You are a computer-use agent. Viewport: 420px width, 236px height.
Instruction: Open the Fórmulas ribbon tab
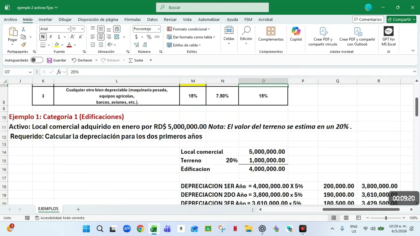point(133,19)
